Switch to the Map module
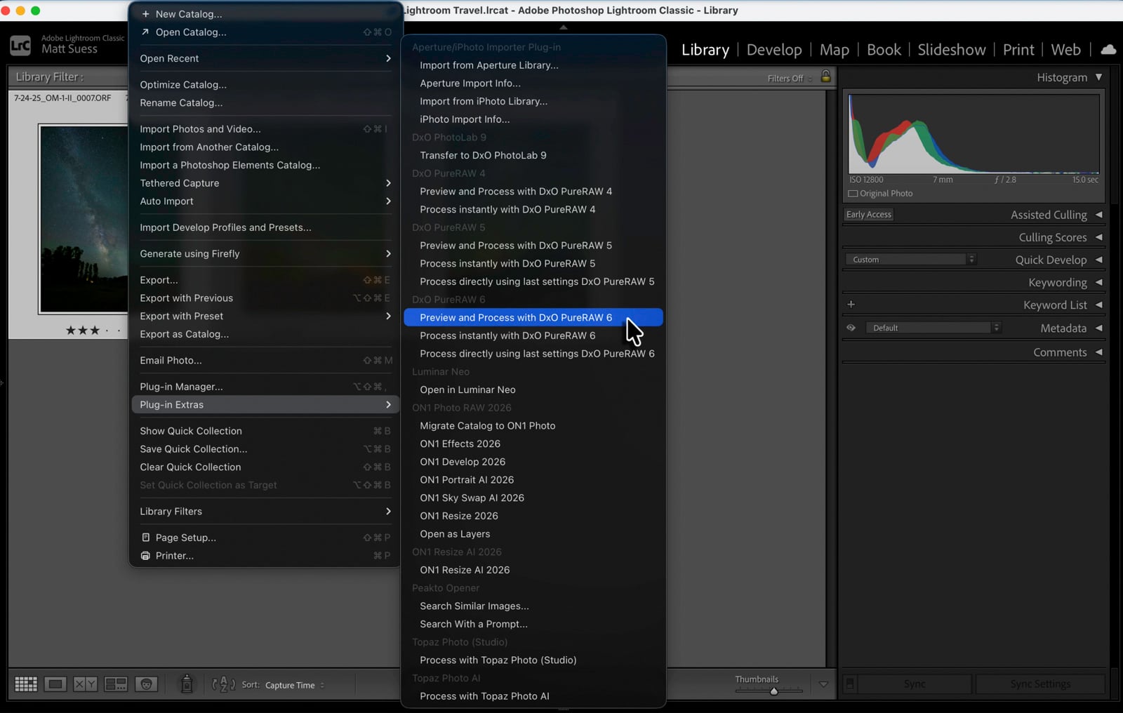 (x=835, y=50)
